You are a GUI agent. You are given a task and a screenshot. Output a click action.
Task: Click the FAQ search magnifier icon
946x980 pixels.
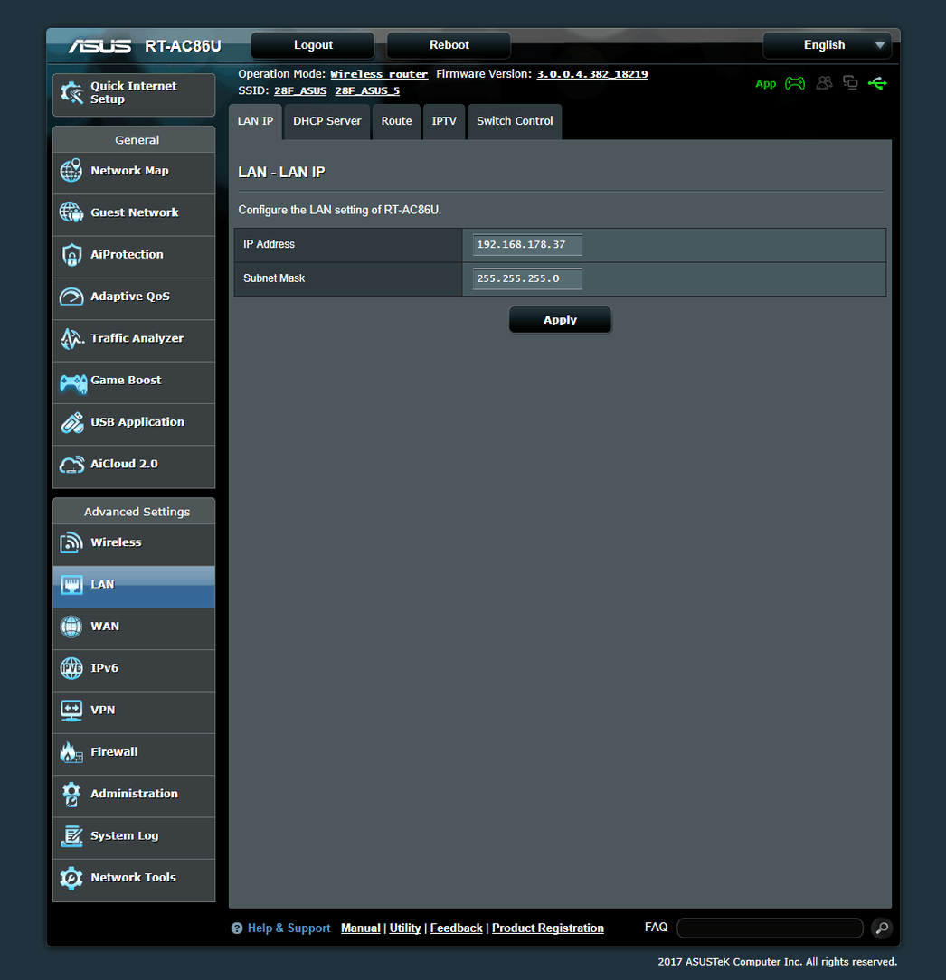(x=882, y=928)
